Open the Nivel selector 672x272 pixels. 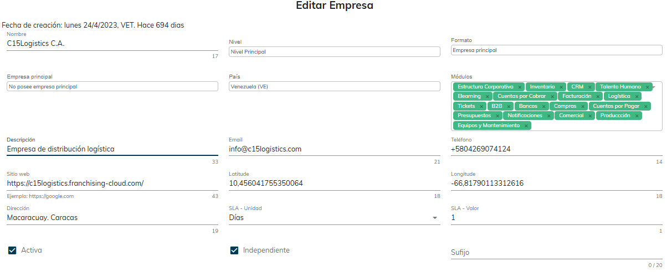[334, 51]
